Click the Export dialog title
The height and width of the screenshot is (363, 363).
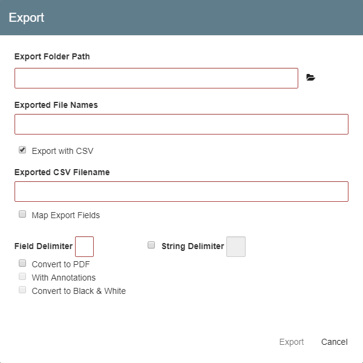(27, 18)
